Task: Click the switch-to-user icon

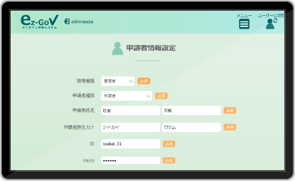Action: (x=271, y=24)
